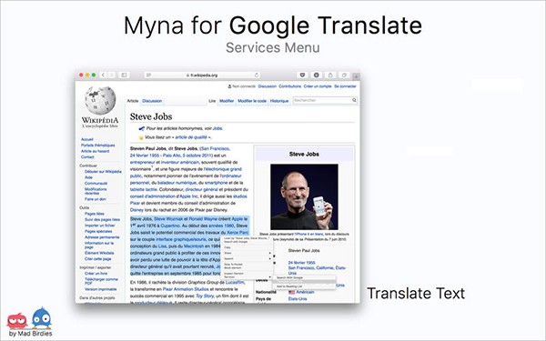The height and width of the screenshot is (341, 546).
Task: Open Faire un don sidebar link
Action: (95, 199)
